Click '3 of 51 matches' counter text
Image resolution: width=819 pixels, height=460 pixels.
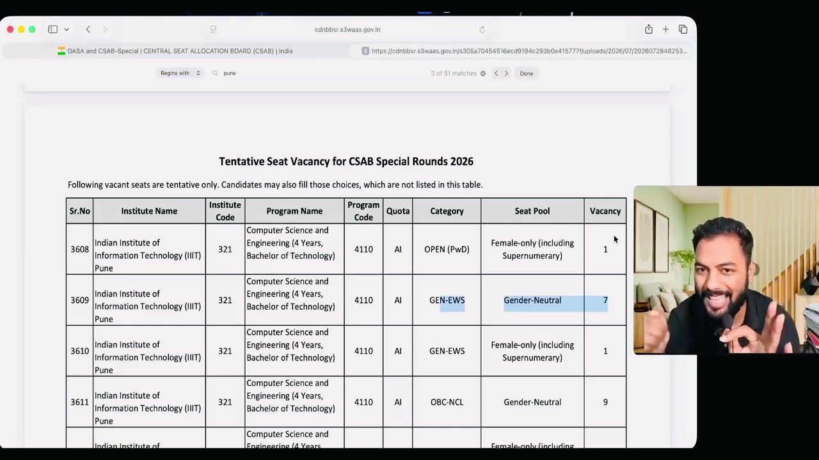tap(454, 73)
